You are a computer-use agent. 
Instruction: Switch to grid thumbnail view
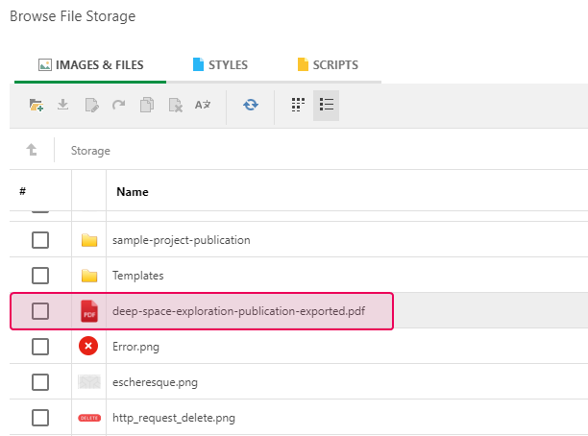(x=298, y=105)
